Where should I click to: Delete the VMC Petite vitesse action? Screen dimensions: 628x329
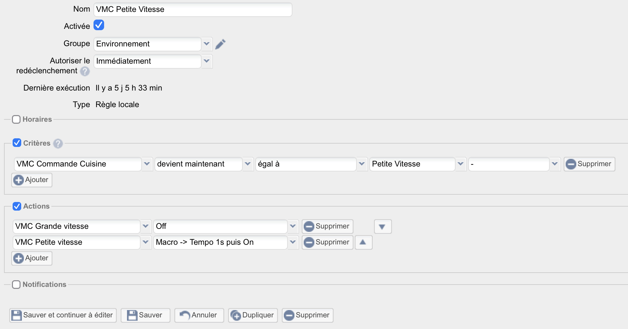click(x=327, y=242)
